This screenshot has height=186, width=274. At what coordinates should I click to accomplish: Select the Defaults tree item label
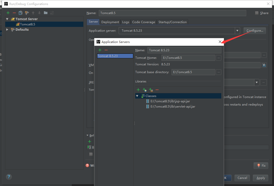click(x=22, y=29)
